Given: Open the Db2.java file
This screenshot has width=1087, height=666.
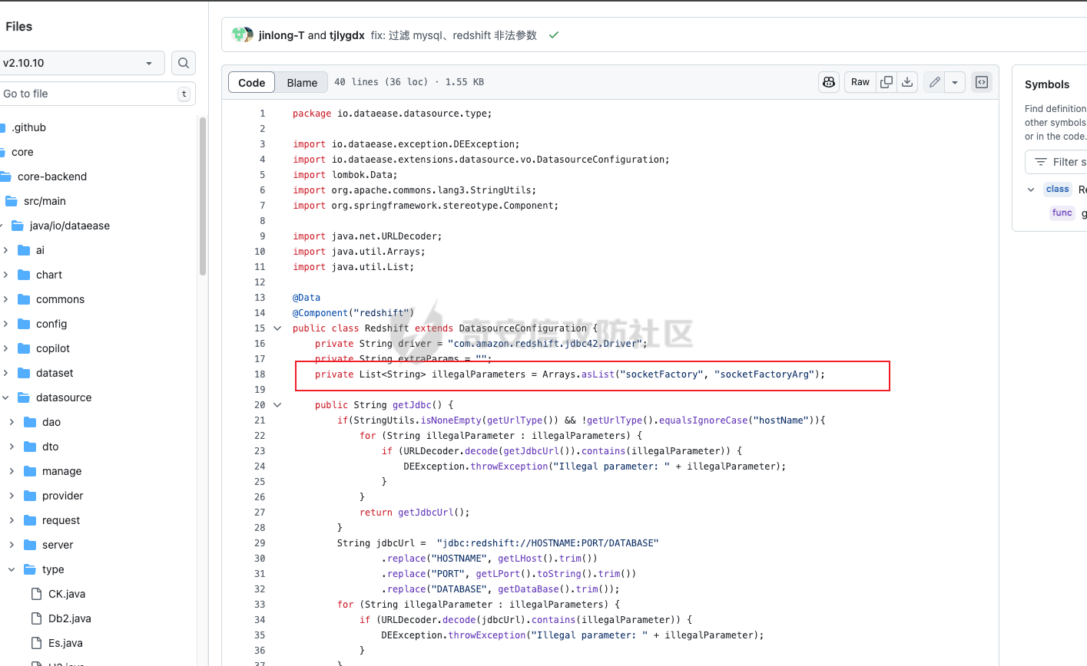Looking at the screenshot, I should pos(69,618).
